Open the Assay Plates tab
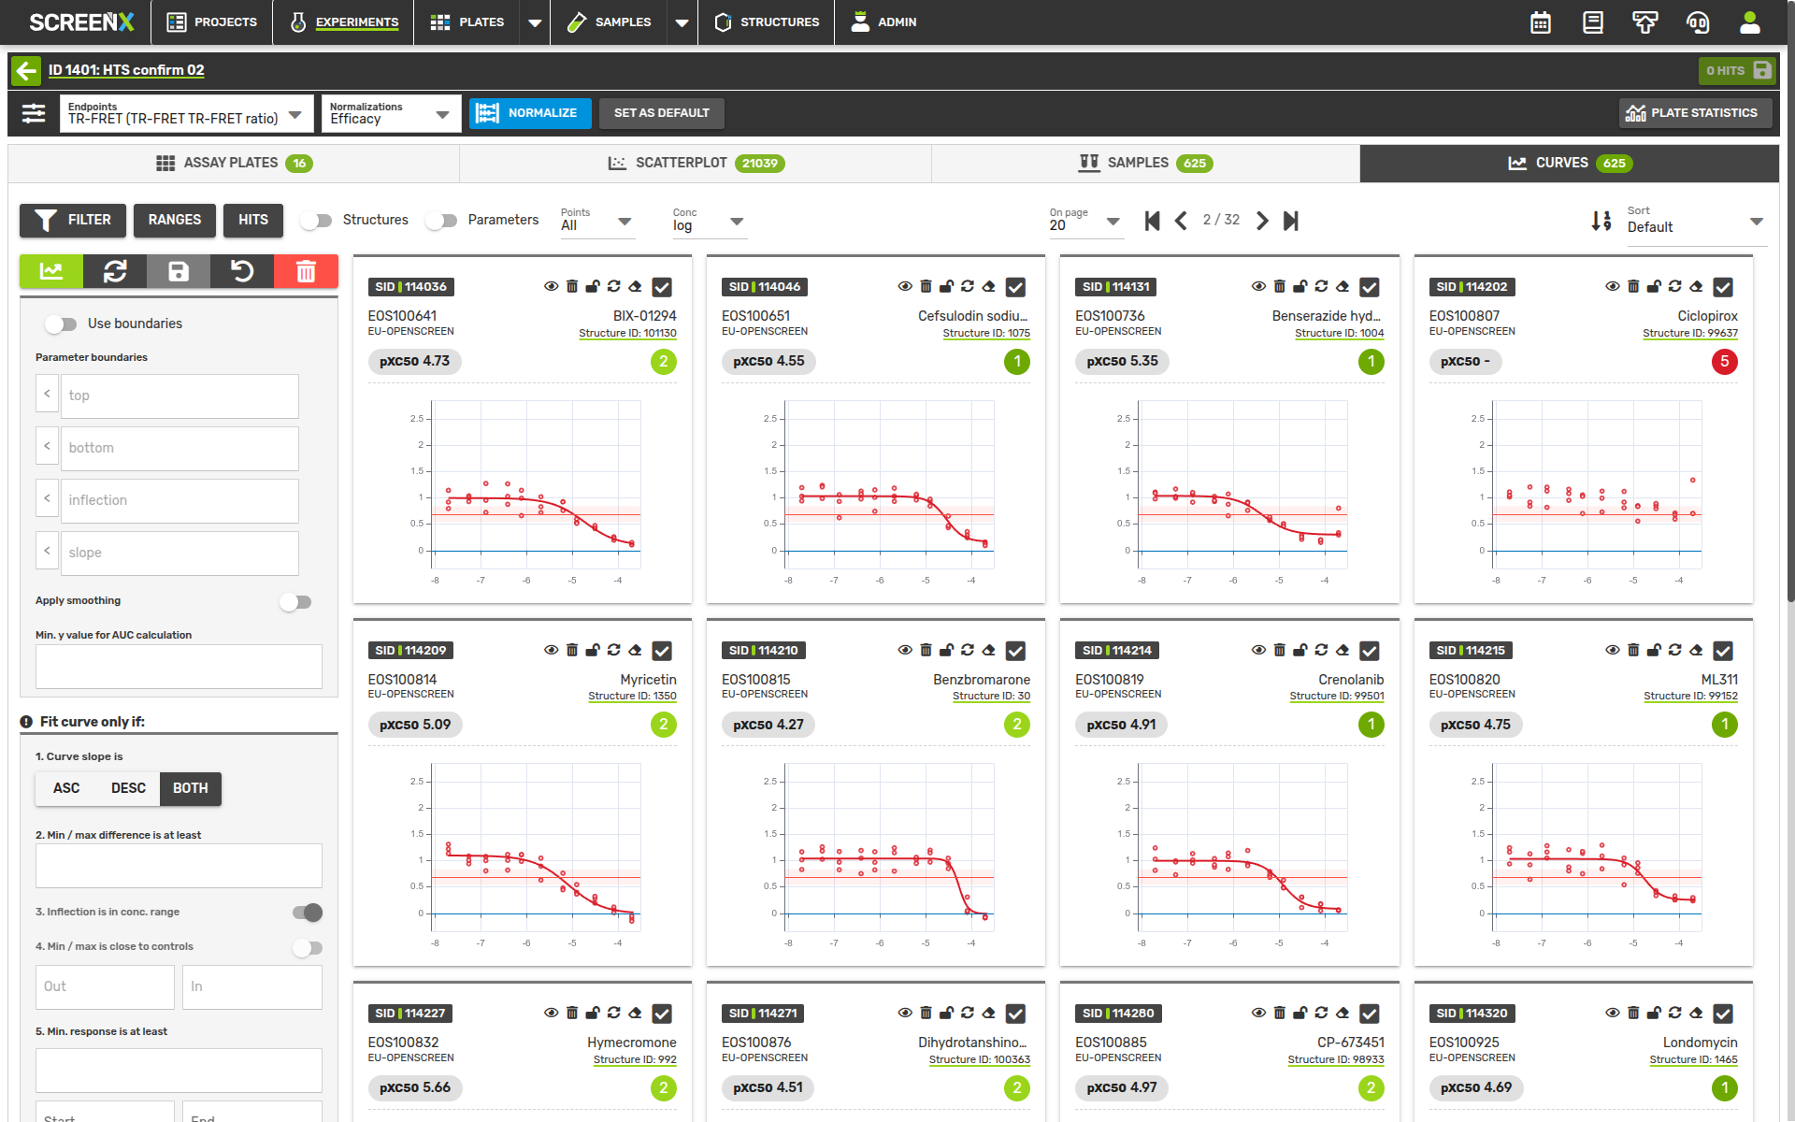Image resolution: width=1795 pixels, height=1122 pixels. click(x=234, y=163)
